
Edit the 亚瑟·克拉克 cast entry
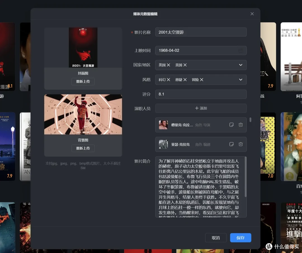pos(232,144)
